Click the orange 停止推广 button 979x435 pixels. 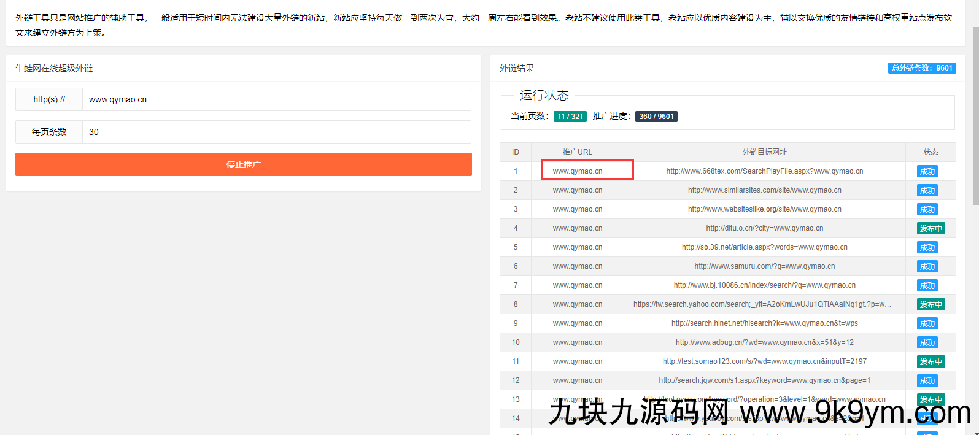(243, 164)
